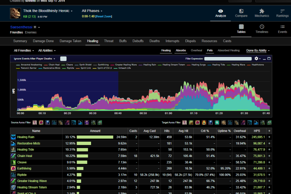Screen dimensions: 291x194
Task: Switch to the Timelines view
Action: click(261, 29)
